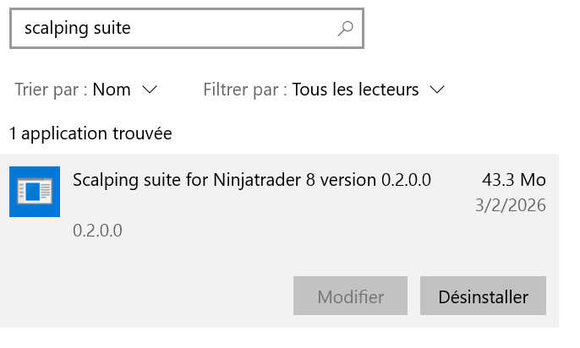
Task: Click the magnifier search icon
Action: click(x=345, y=29)
